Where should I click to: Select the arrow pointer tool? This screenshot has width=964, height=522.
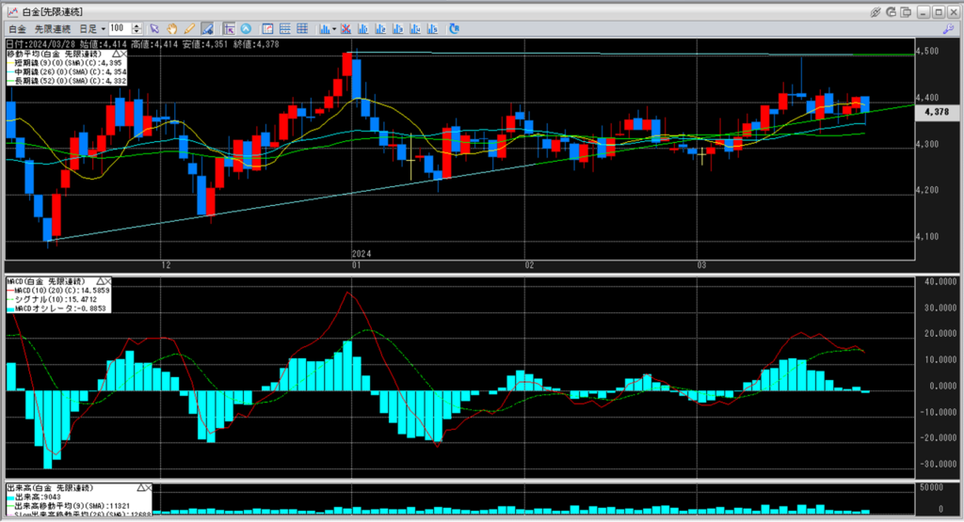point(156,29)
